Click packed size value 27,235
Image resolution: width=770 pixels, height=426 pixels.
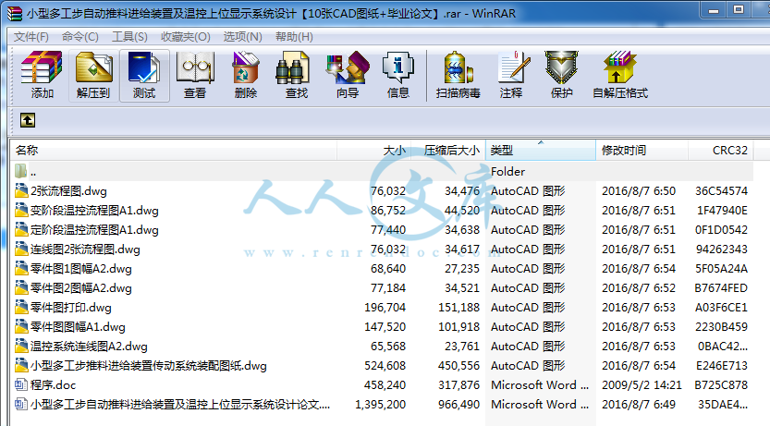tap(462, 269)
